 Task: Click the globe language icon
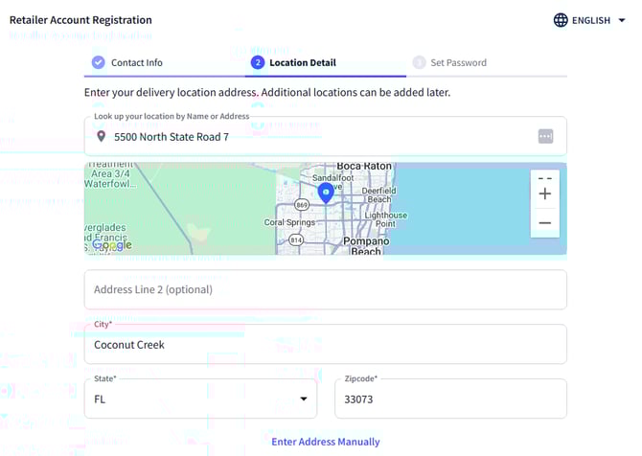(561, 20)
